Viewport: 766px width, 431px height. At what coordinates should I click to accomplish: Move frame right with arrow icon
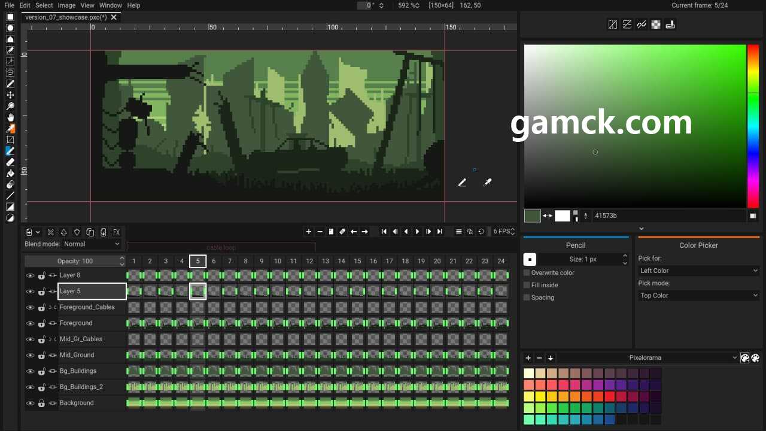coord(365,232)
